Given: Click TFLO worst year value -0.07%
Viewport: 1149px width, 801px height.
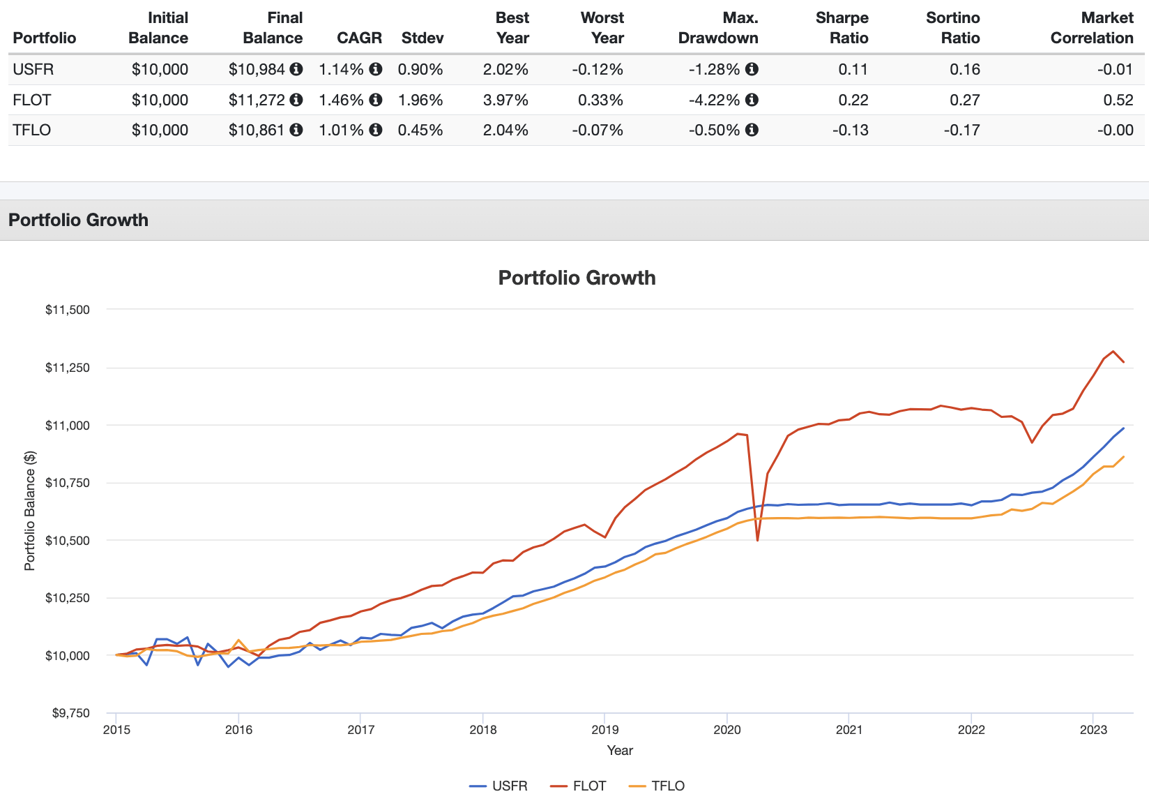Looking at the screenshot, I should (x=598, y=130).
